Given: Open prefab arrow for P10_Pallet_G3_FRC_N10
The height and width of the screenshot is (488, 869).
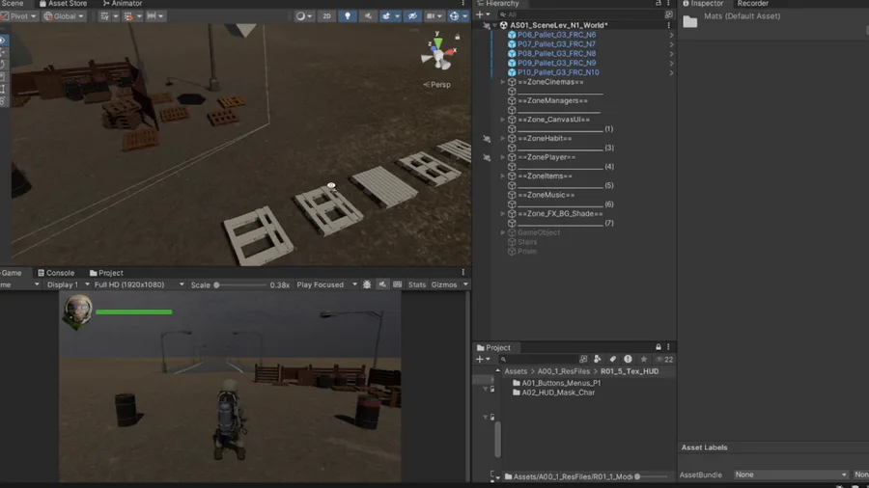Looking at the screenshot, I should tap(671, 72).
